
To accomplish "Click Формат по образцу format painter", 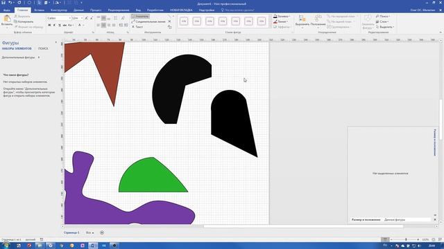I will 28,27.
